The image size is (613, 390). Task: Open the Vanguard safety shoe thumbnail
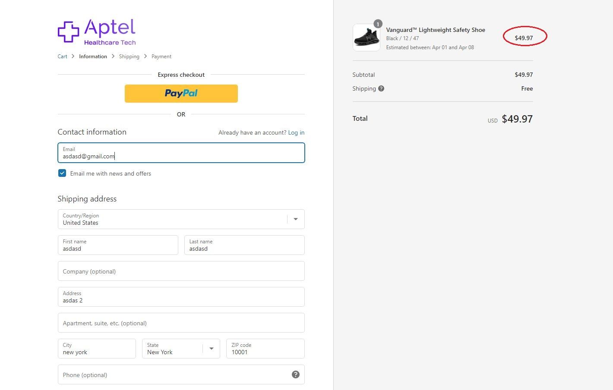point(366,38)
